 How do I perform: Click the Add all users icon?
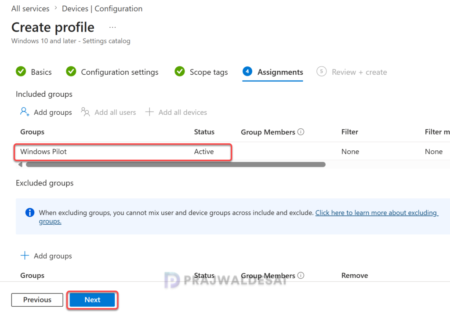85,112
